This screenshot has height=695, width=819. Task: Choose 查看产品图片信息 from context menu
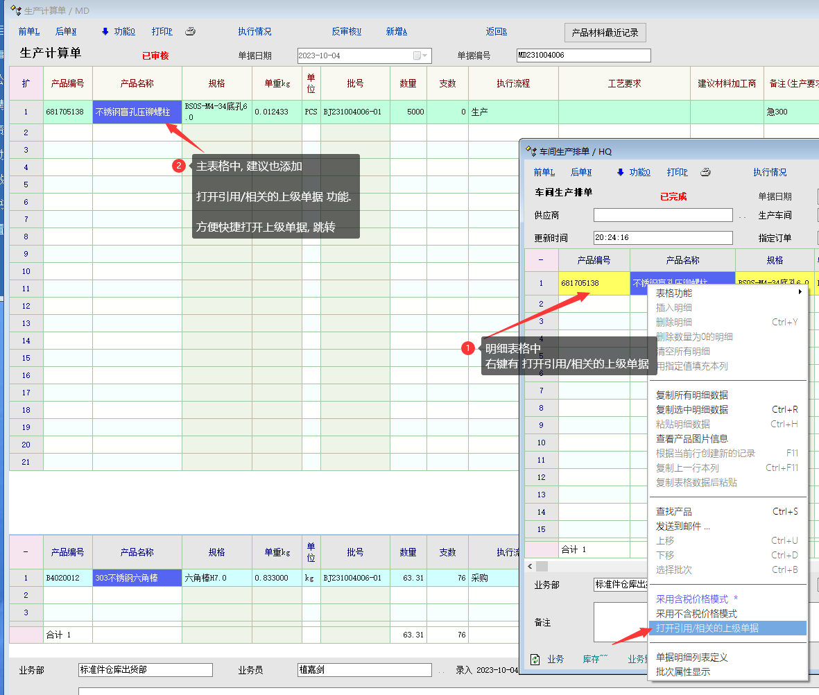[692, 439]
